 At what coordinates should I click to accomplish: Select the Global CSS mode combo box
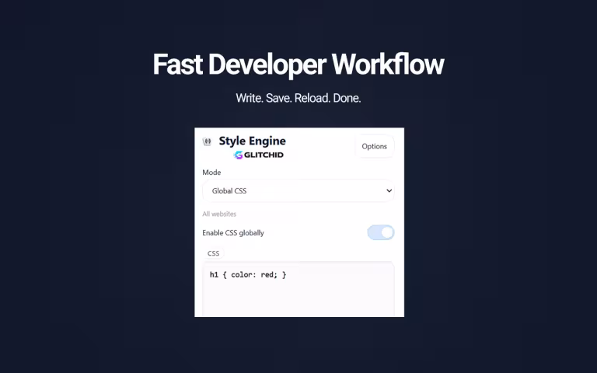click(x=298, y=190)
